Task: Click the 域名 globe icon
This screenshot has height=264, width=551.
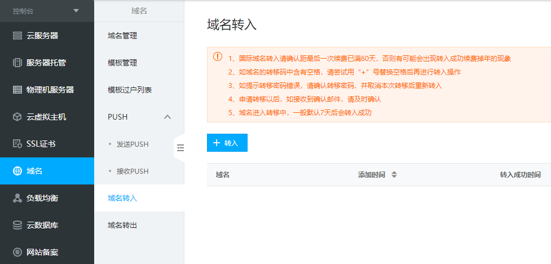Action: click(17, 171)
